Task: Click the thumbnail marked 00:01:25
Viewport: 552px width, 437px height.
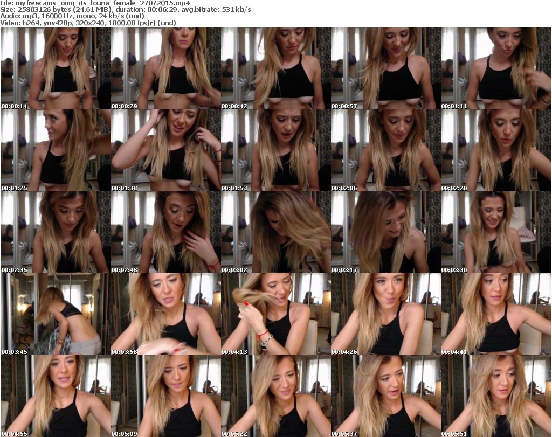Action: 56,150
